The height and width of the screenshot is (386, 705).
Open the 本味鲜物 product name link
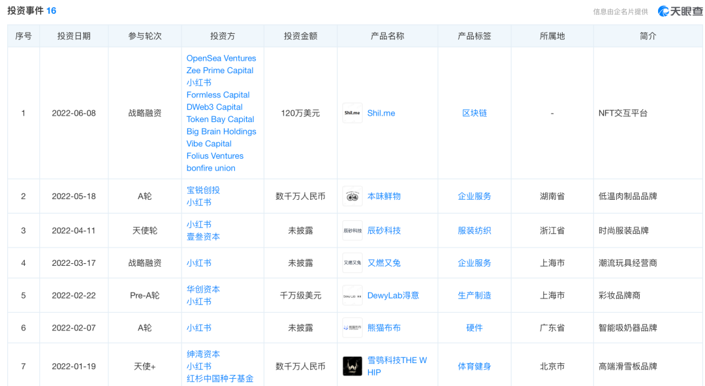pyautogui.click(x=384, y=196)
